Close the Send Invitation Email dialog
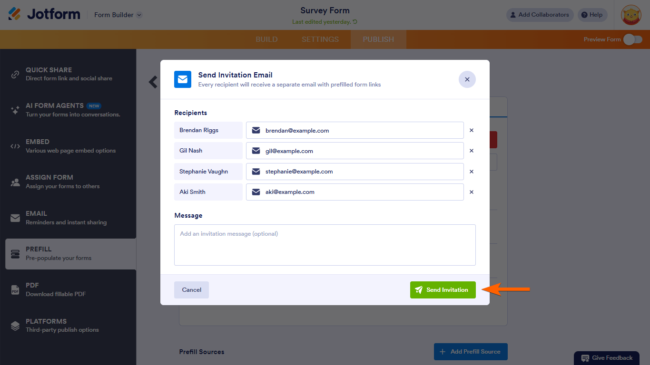650x365 pixels. 467,79
